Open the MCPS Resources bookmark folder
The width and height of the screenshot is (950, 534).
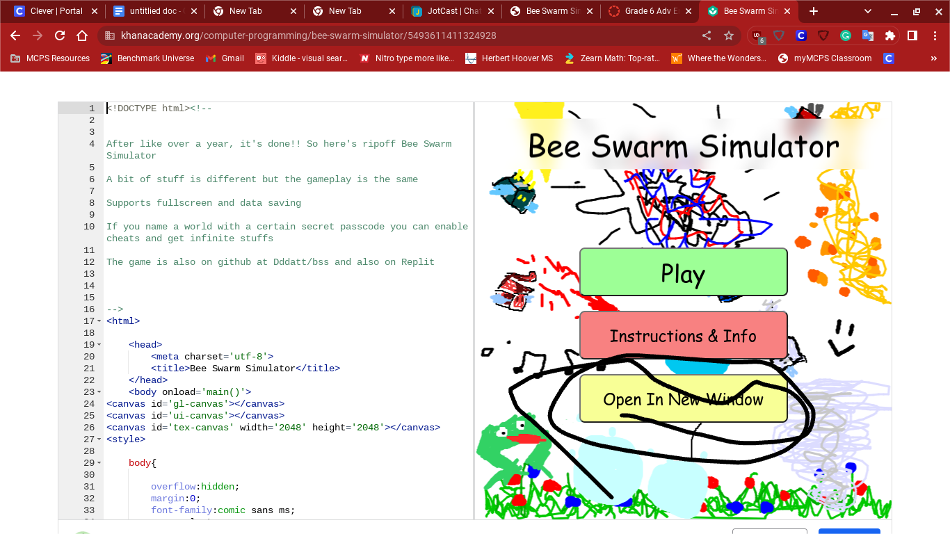pos(50,58)
